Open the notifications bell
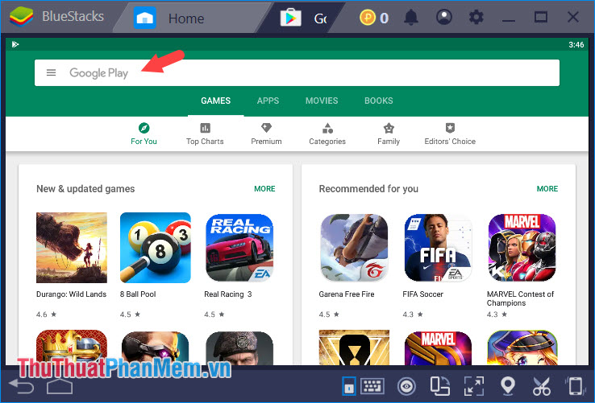The height and width of the screenshot is (403, 595). [411, 18]
